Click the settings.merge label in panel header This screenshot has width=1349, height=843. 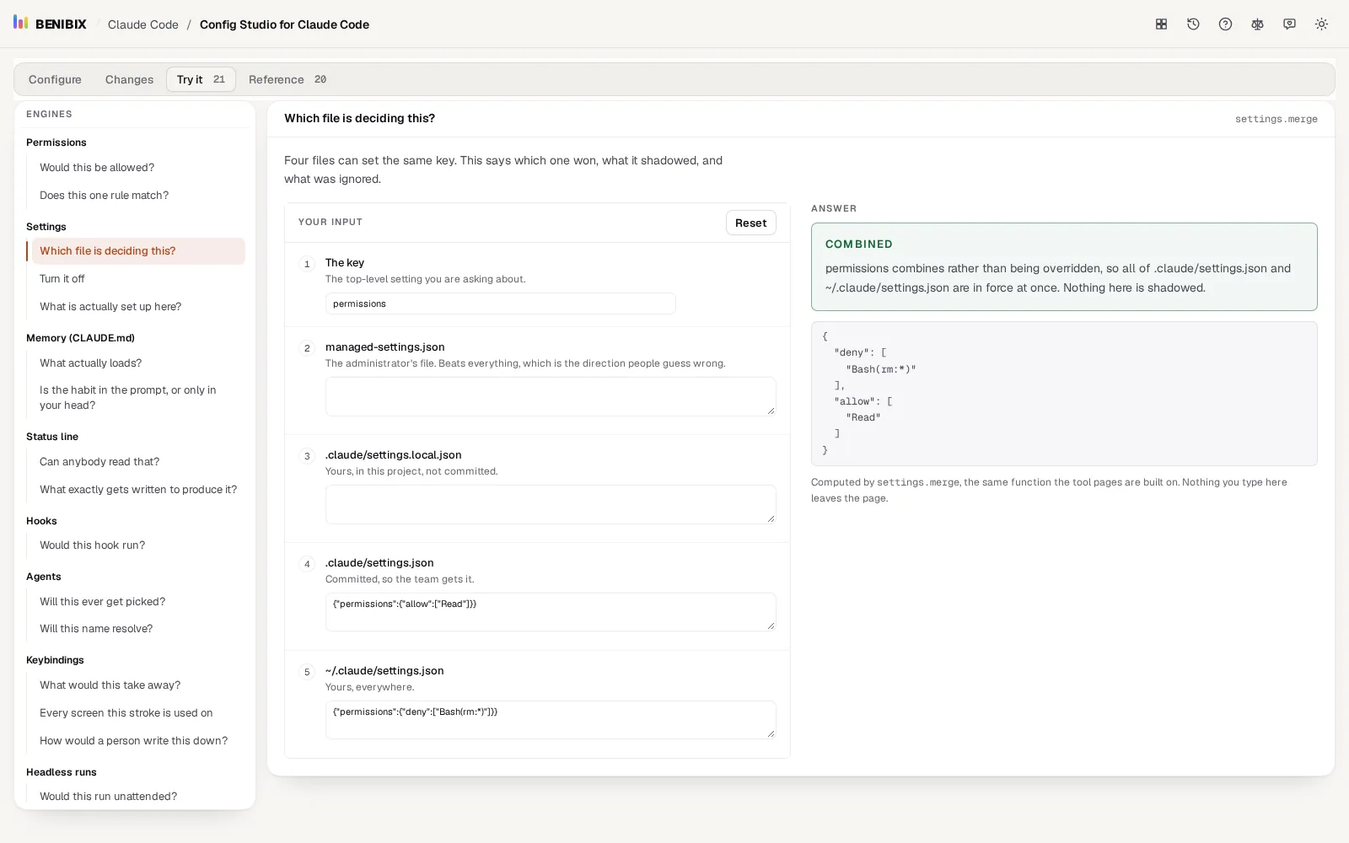coord(1276,119)
